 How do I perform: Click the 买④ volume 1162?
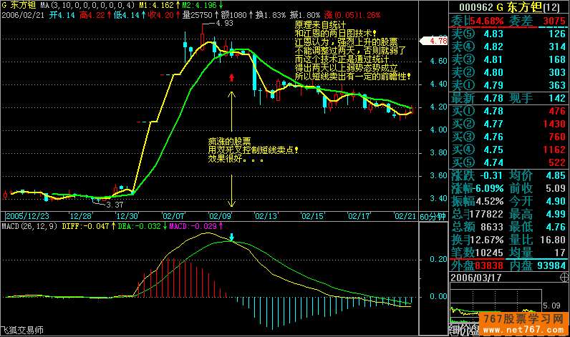tap(554, 150)
